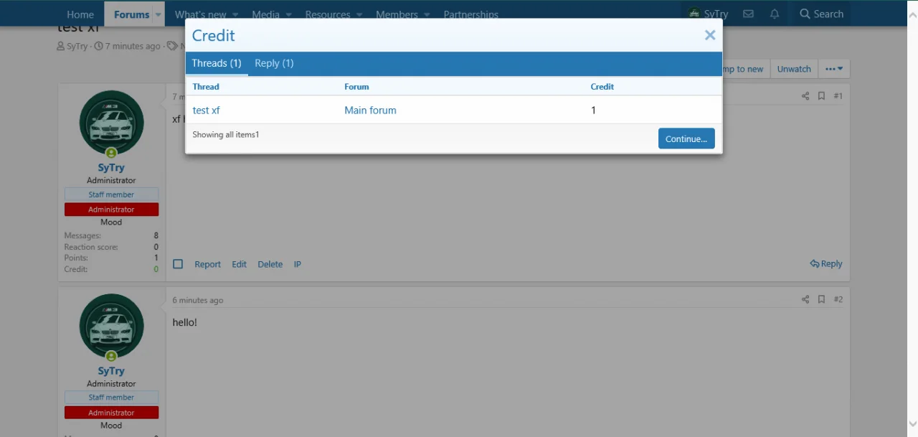
Task: Open thread author SyTry under title
Action: (77, 46)
